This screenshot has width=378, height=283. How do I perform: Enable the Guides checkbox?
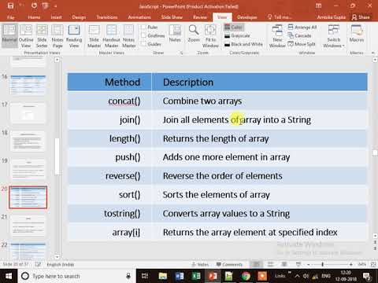tap(144, 44)
